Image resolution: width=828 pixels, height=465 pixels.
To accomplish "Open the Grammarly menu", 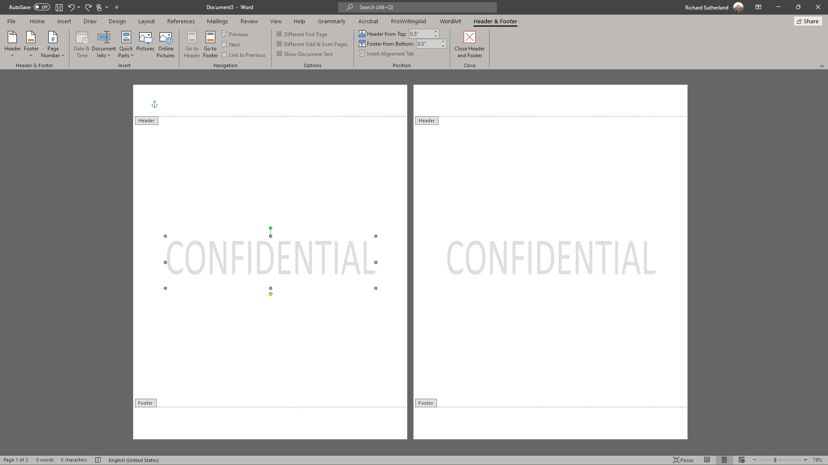I will (x=331, y=21).
